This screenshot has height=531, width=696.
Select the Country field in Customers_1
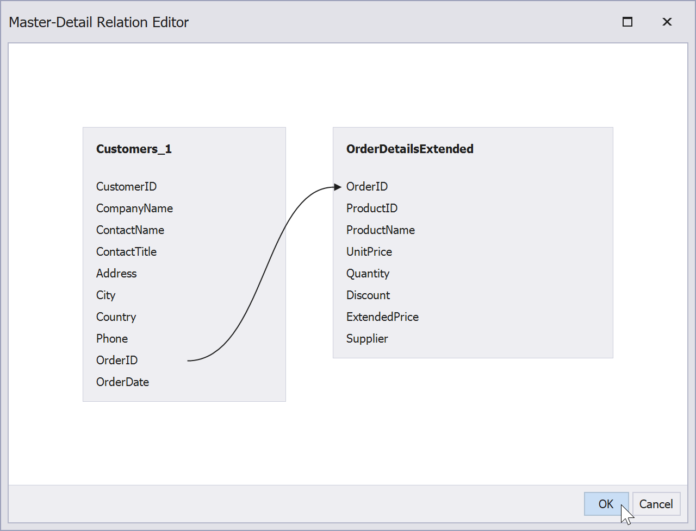(x=116, y=317)
